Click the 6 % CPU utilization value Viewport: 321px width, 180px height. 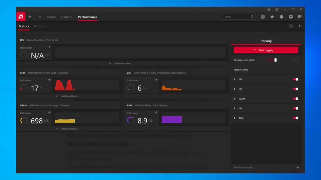142,88
